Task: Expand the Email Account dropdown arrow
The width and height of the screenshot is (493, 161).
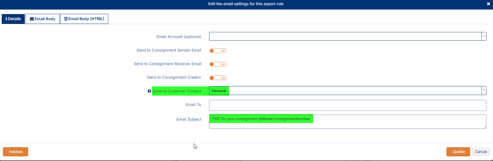Action: click(x=484, y=36)
